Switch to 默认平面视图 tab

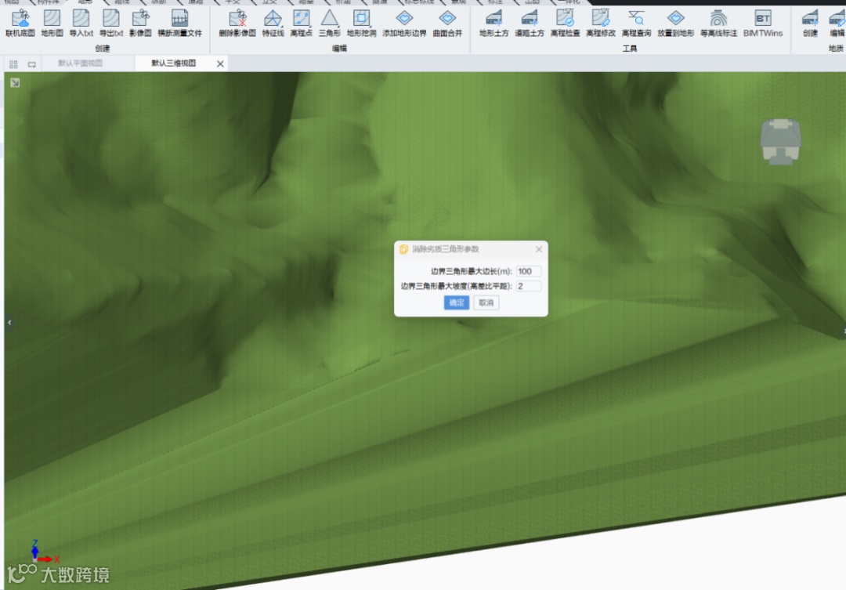(x=80, y=63)
